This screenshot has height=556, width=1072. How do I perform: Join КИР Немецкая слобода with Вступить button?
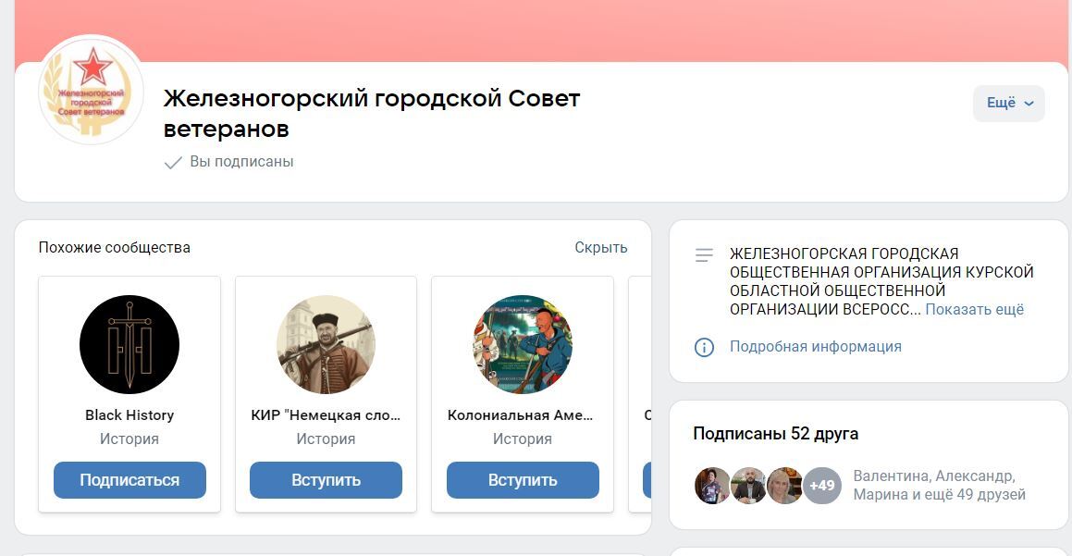(x=327, y=480)
